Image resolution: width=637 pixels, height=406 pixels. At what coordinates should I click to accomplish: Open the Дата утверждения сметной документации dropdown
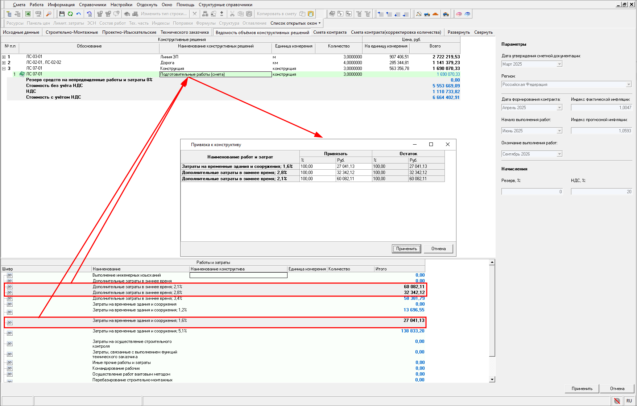pyautogui.click(x=559, y=64)
